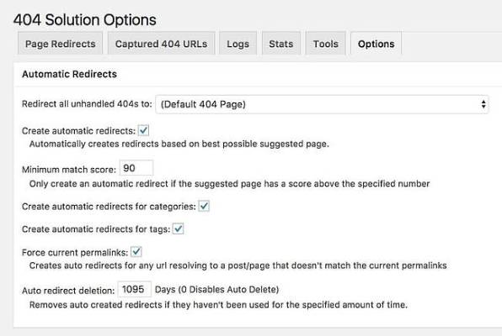Screen dimensions: 502x336
Task: Expand the Redirect all unhandled 404s dropdown
Action: tap(322, 104)
